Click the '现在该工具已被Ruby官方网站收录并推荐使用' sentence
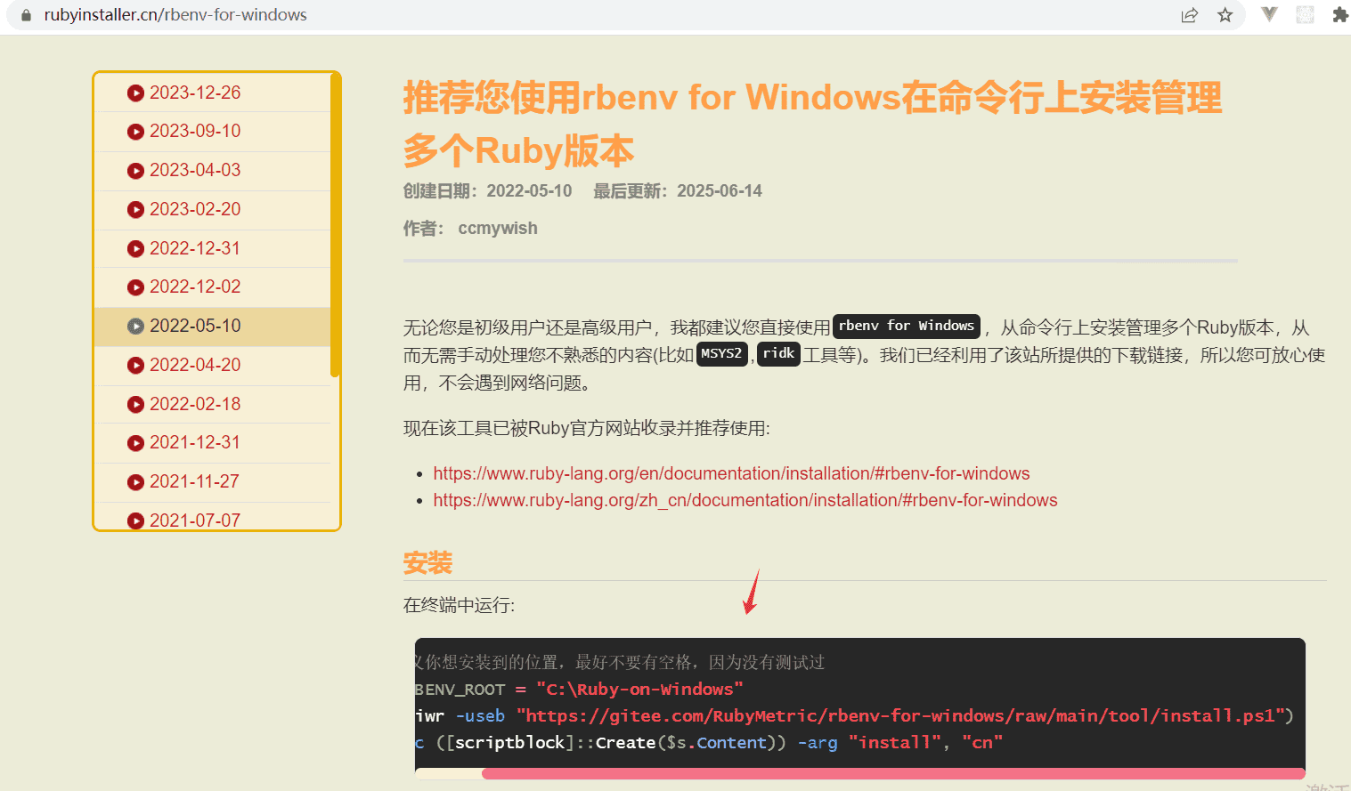 click(x=586, y=429)
